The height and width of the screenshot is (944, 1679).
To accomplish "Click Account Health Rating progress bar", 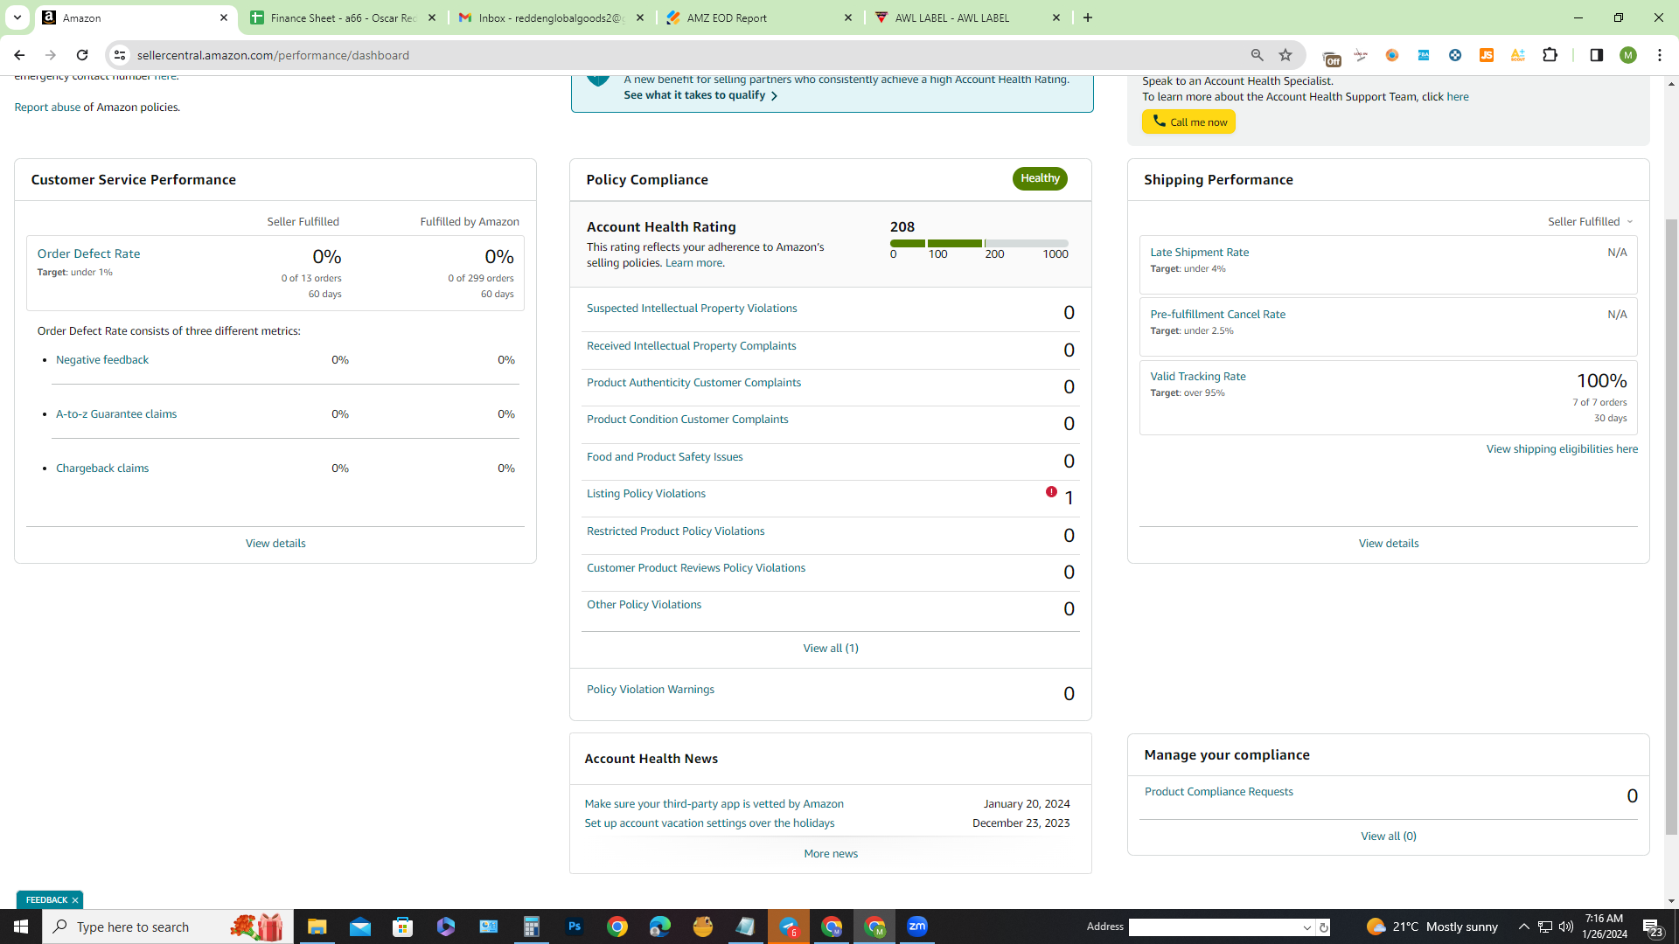I will point(979,243).
